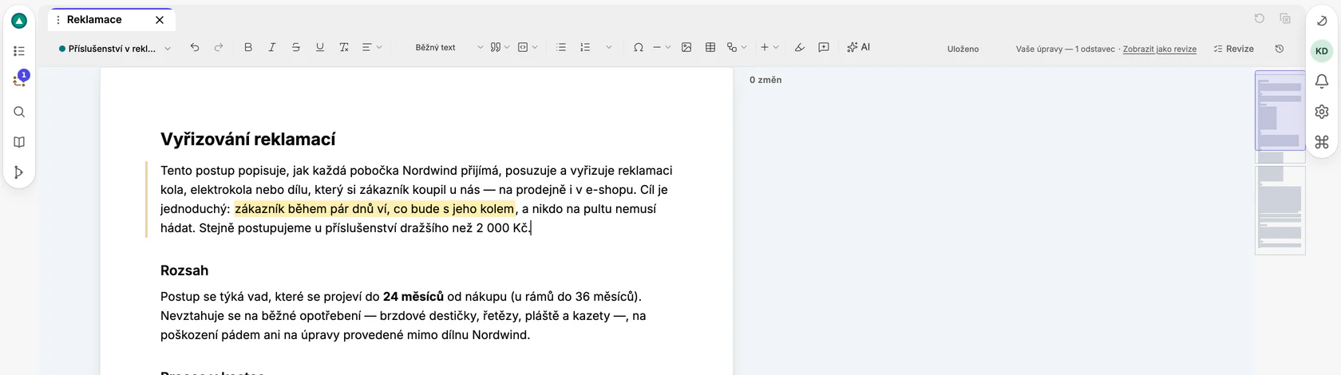Open the green triangle app logo
This screenshot has width=1341, height=375.
click(x=19, y=21)
